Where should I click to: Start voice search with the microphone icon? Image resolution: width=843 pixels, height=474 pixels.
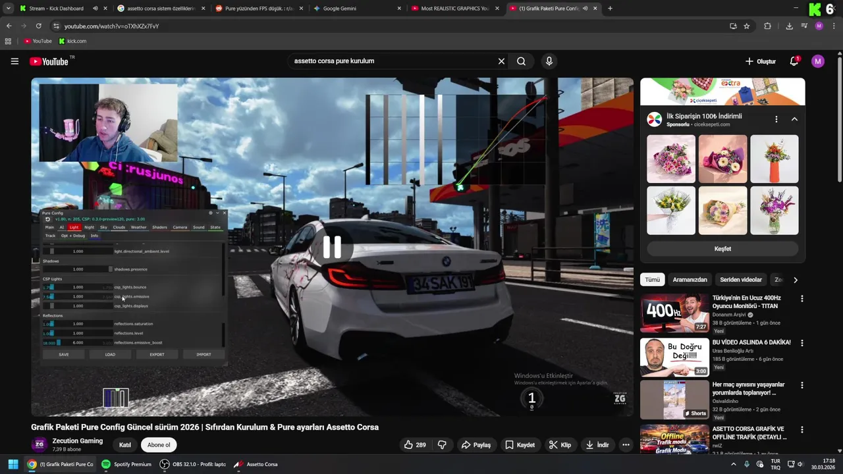[549, 61]
